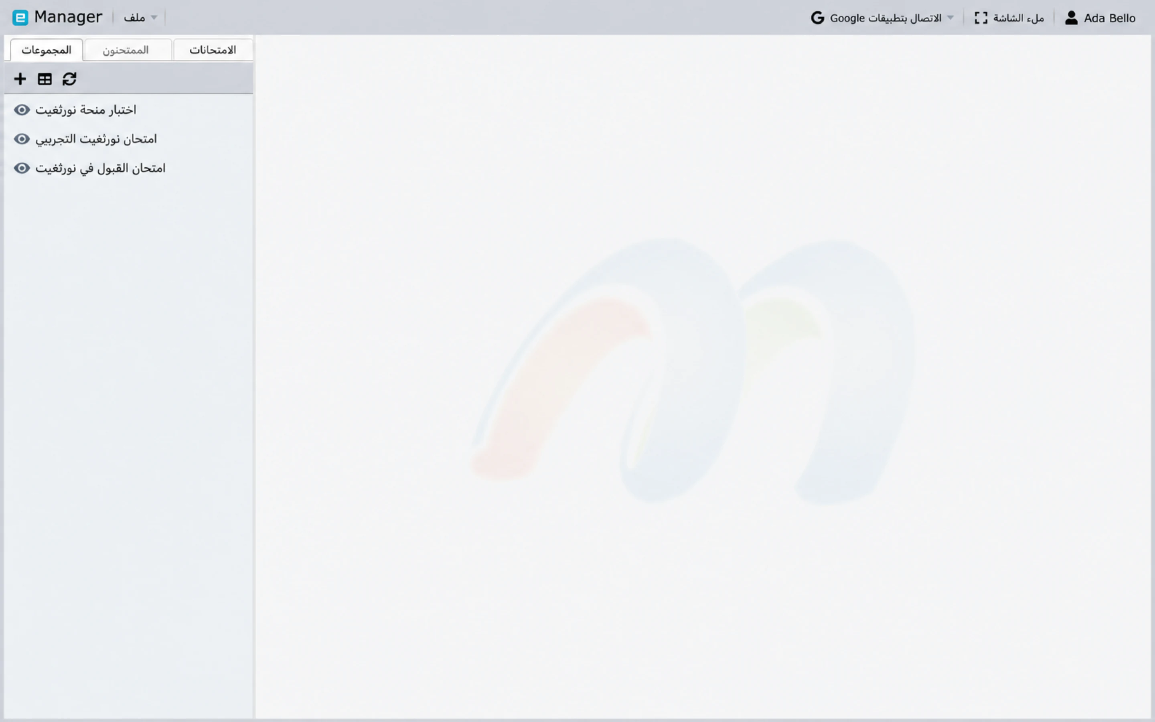The width and height of the screenshot is (1155, 722).
Task: Click the Google G logo icon
Action: coord(818,18)
